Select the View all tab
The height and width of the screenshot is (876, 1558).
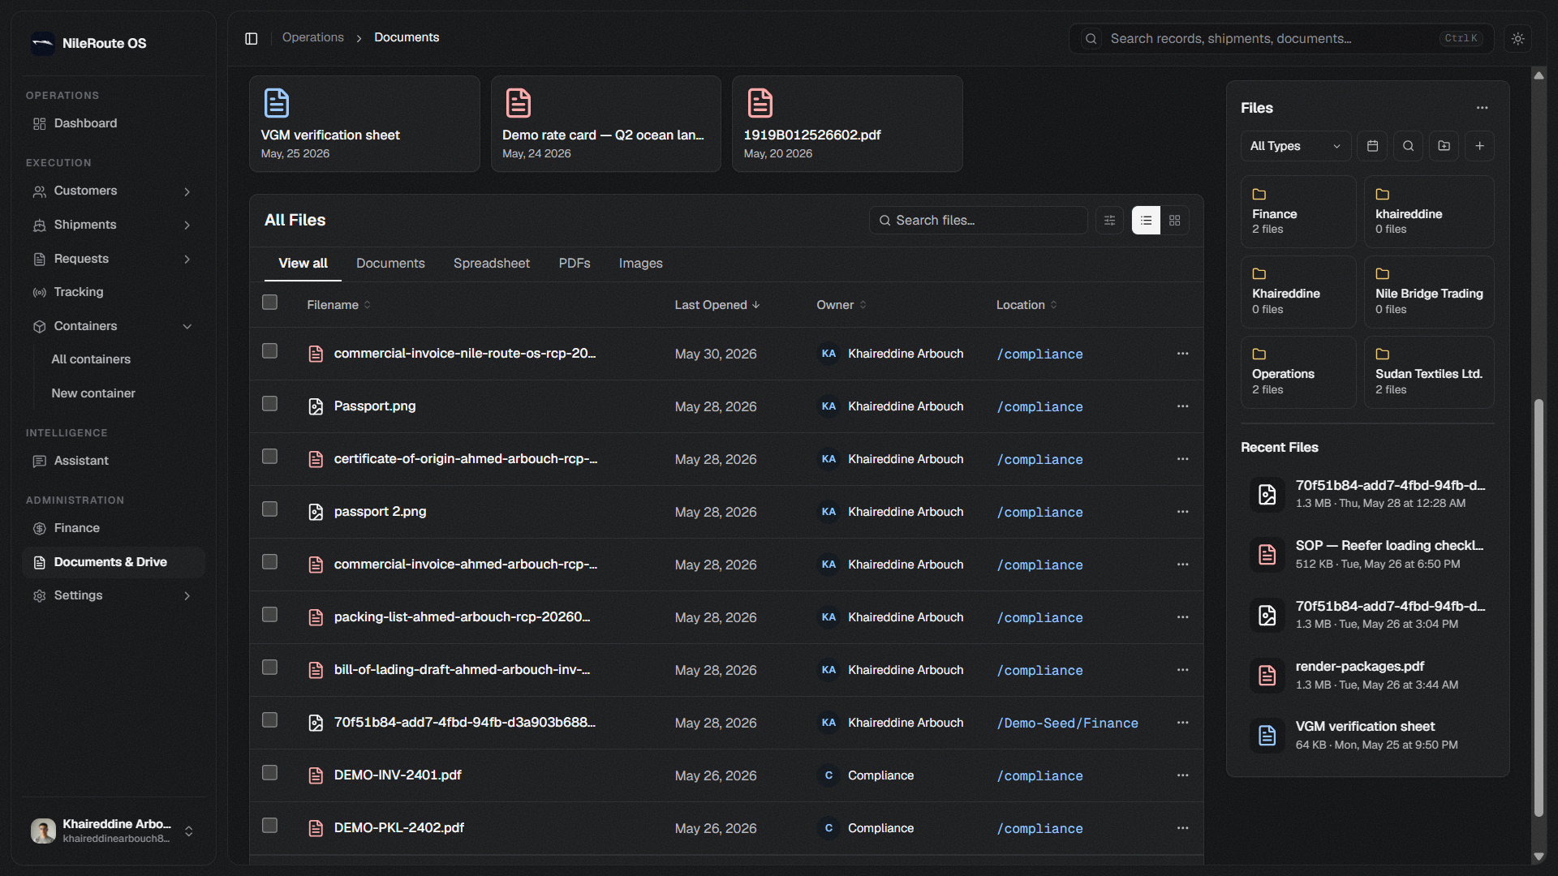[303, 264]
